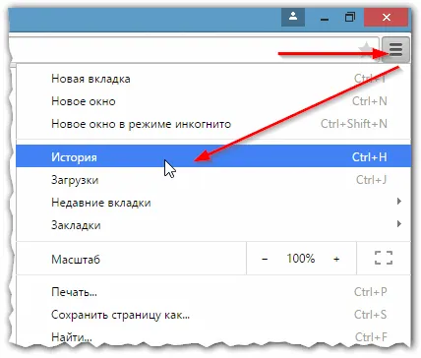Minimize the browser window
421x358 pixels.
click(325, 18)
